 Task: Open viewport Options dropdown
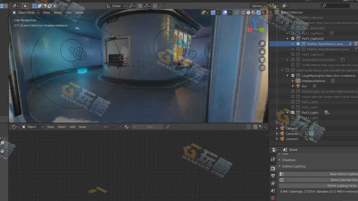click(259, 6)
